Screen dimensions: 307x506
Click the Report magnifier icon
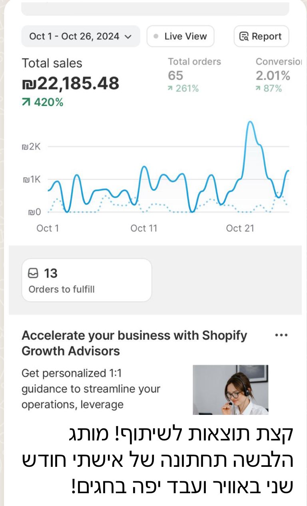point(244,36)
